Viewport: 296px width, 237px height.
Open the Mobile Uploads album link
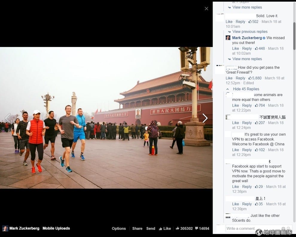pos(56,228)
